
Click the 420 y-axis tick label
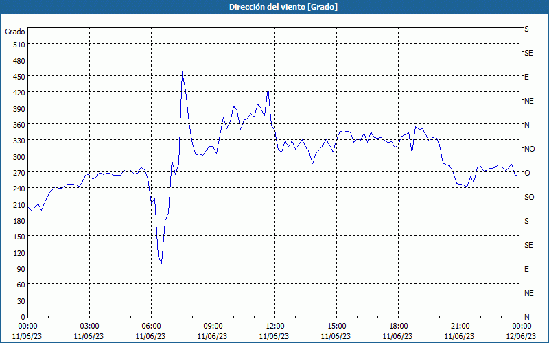[x=19, y=93]
